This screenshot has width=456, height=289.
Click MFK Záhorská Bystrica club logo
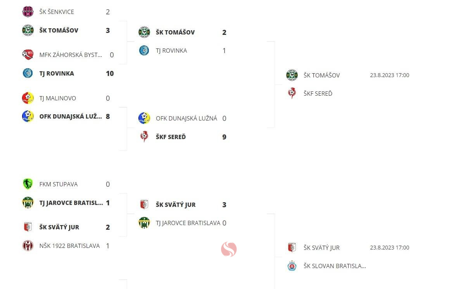(28, 55)
